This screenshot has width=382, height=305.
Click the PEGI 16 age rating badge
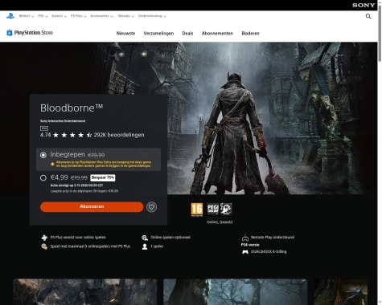coord(197,209)
